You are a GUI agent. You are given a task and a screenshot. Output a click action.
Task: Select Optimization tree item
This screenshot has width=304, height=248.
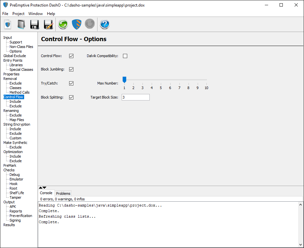coord(13,152)
